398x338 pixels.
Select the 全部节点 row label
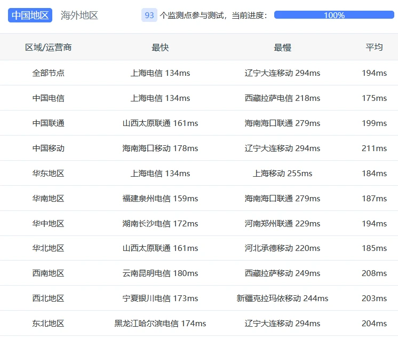click(x=48, y=73)
